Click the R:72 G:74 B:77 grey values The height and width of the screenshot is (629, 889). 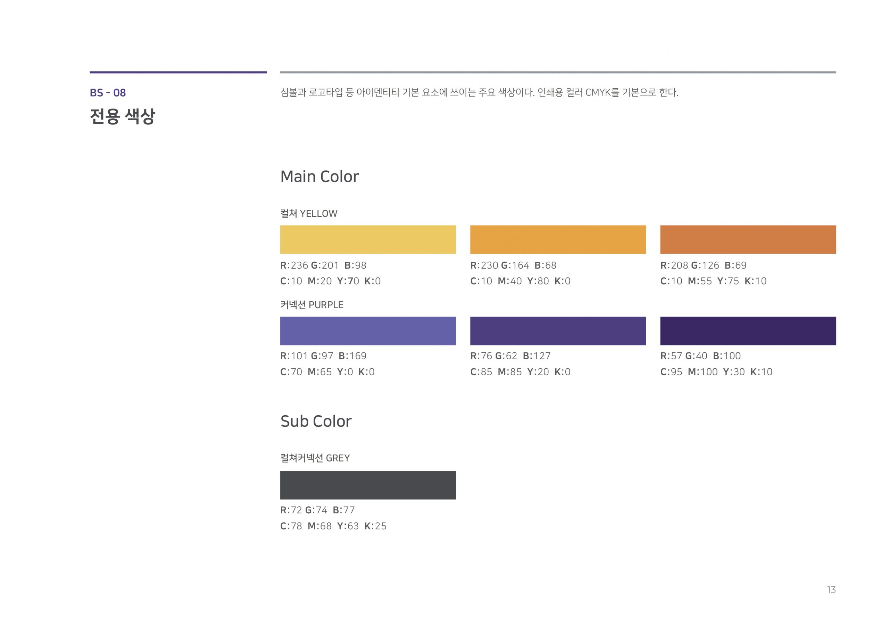point(317,510)
